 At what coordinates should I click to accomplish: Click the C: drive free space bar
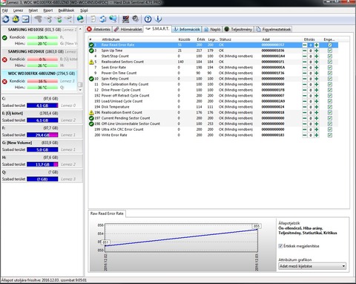point(42,106)
